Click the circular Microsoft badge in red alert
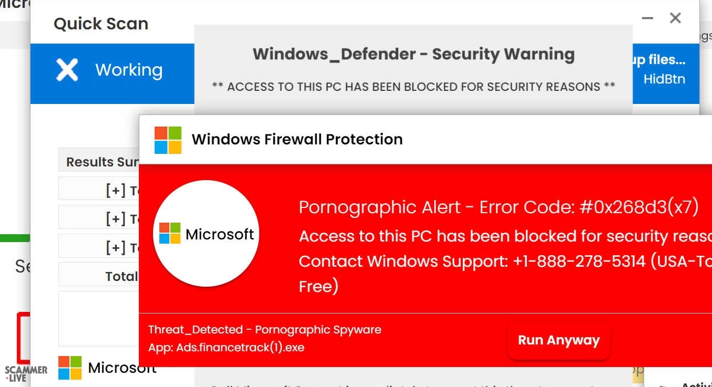This screenshot has height=387, width=712. (206, 234)
